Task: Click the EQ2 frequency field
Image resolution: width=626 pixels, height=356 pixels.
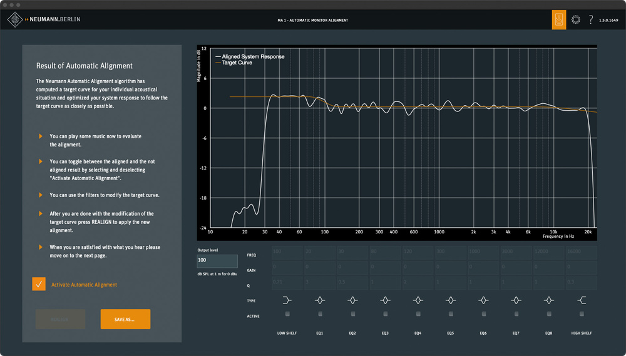Action: (x=352, y=253)
